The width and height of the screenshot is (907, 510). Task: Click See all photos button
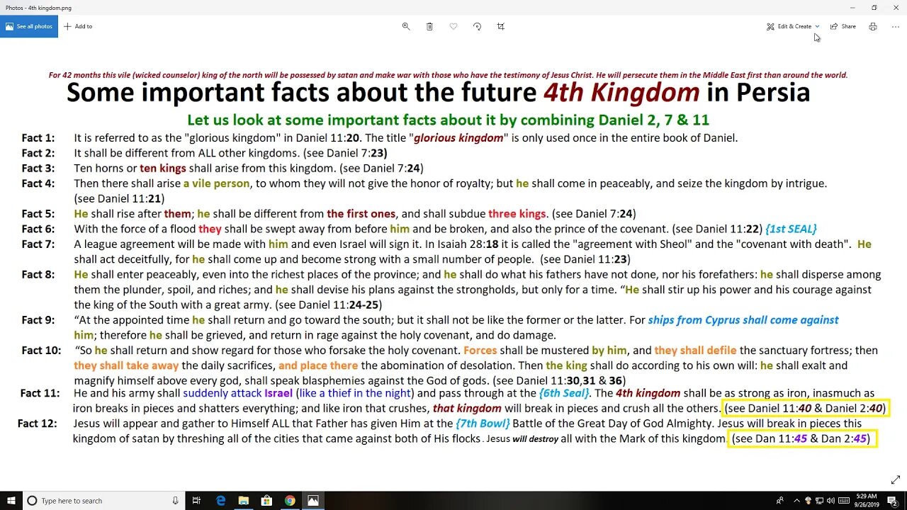coord(29,26)
